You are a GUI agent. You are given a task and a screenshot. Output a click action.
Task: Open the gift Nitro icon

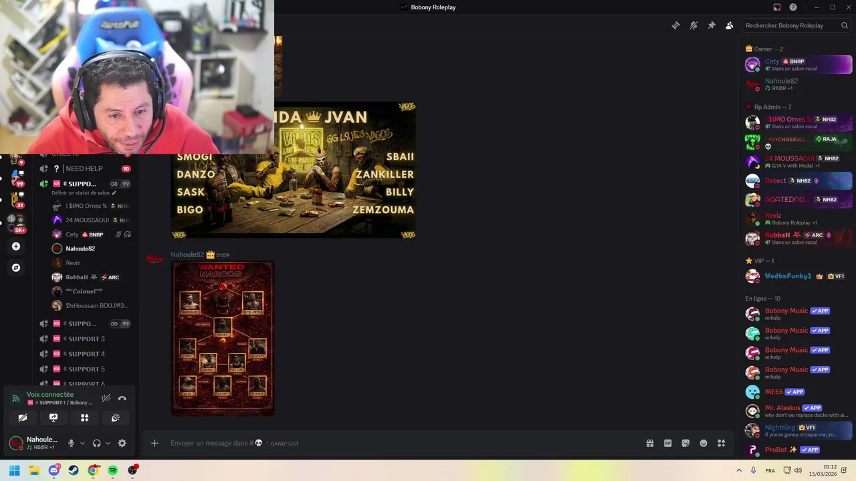click(x=649, y=443)
